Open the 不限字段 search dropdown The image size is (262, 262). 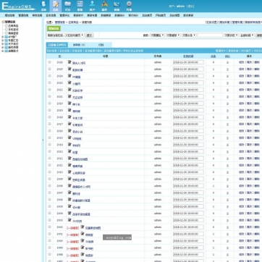(x=231, y=35)
